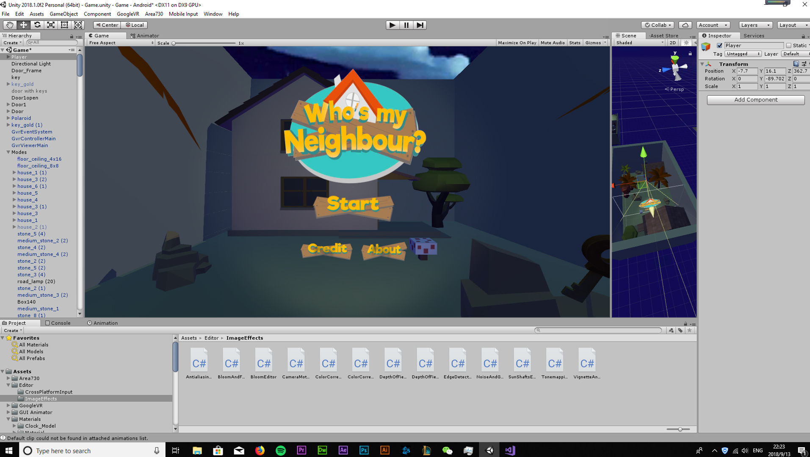Screen dimensions: 810x457
Task: Enable the Static checkbox
Action: 788,45
